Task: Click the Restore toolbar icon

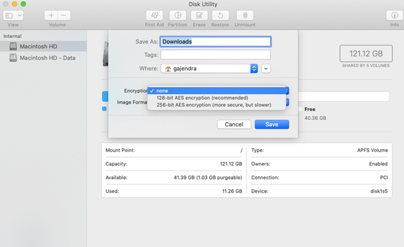Action: pyautogui.click(x=220, y=16)
